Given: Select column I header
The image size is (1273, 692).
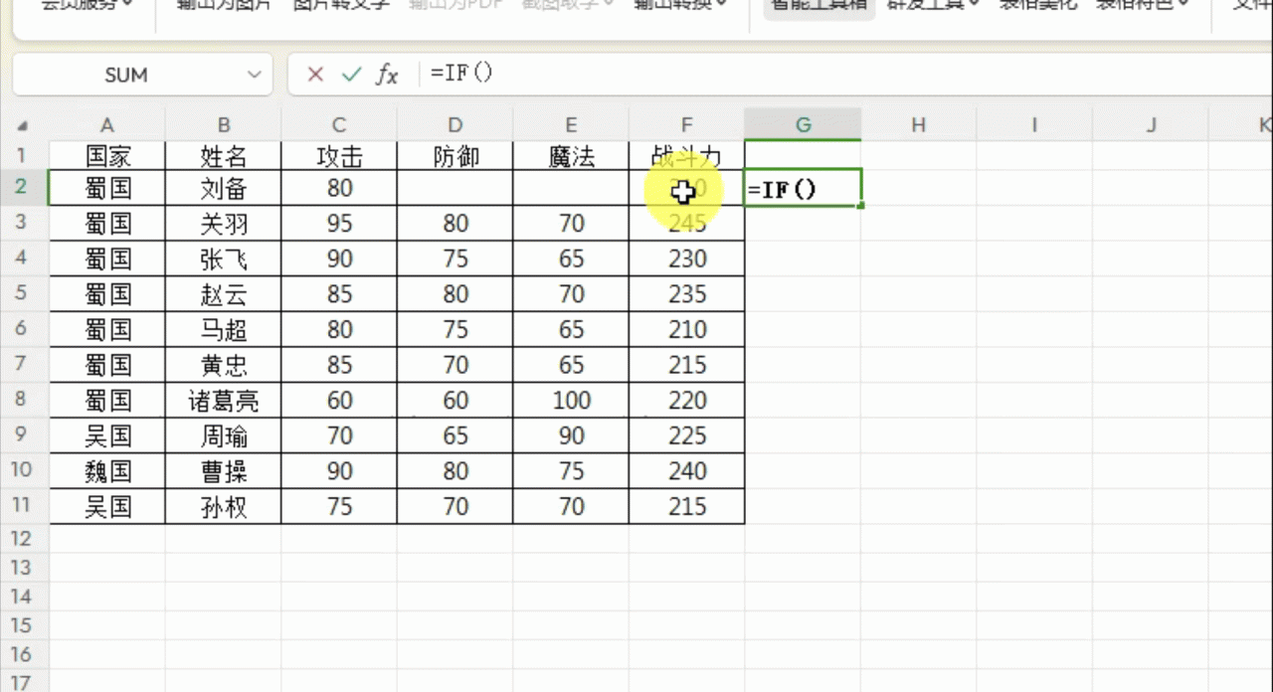Looking at the screenshot, I should [1034, 125].
